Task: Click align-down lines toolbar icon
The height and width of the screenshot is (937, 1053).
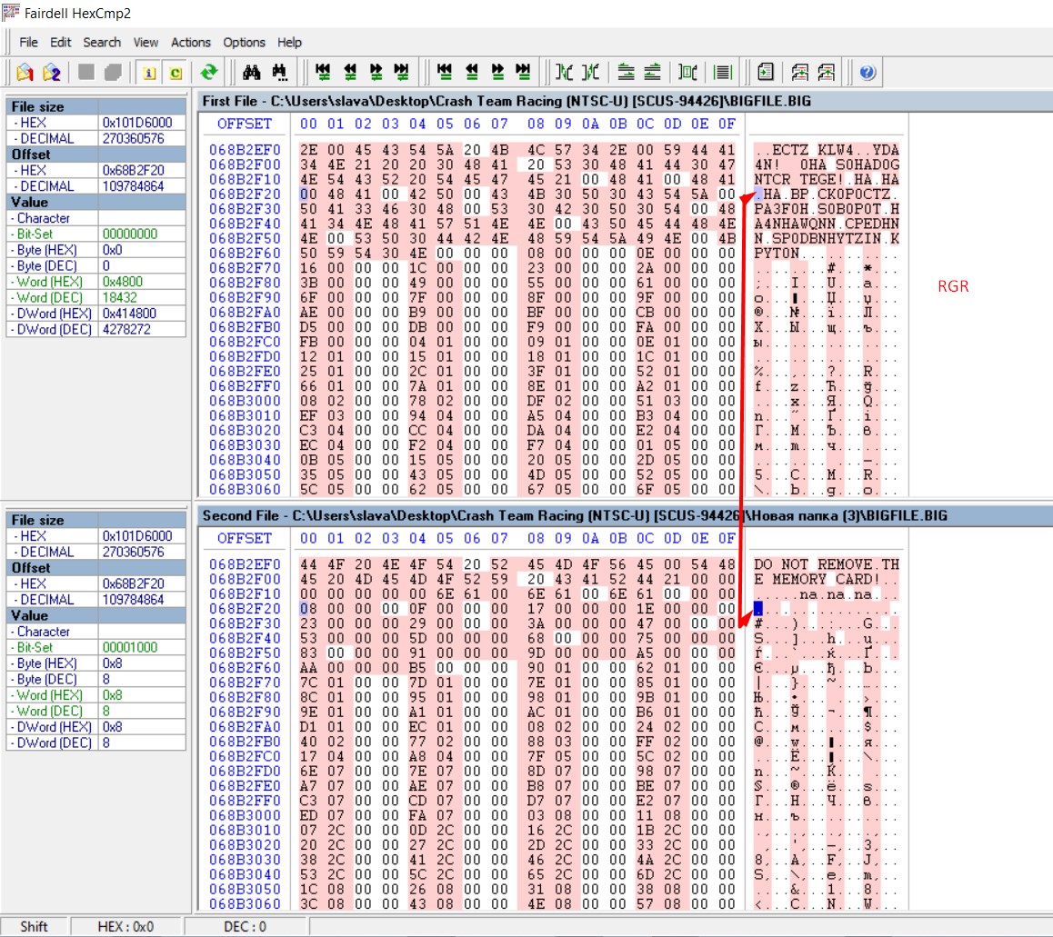Action: [x=652, y=72]
